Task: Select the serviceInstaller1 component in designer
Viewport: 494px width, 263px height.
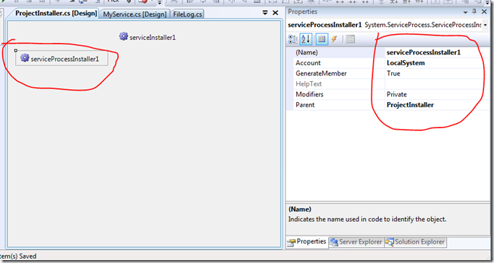Action: click(148, 37)
